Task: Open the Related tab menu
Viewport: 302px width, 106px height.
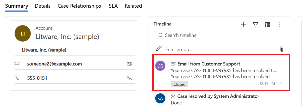Action: [x=133, y=6]
